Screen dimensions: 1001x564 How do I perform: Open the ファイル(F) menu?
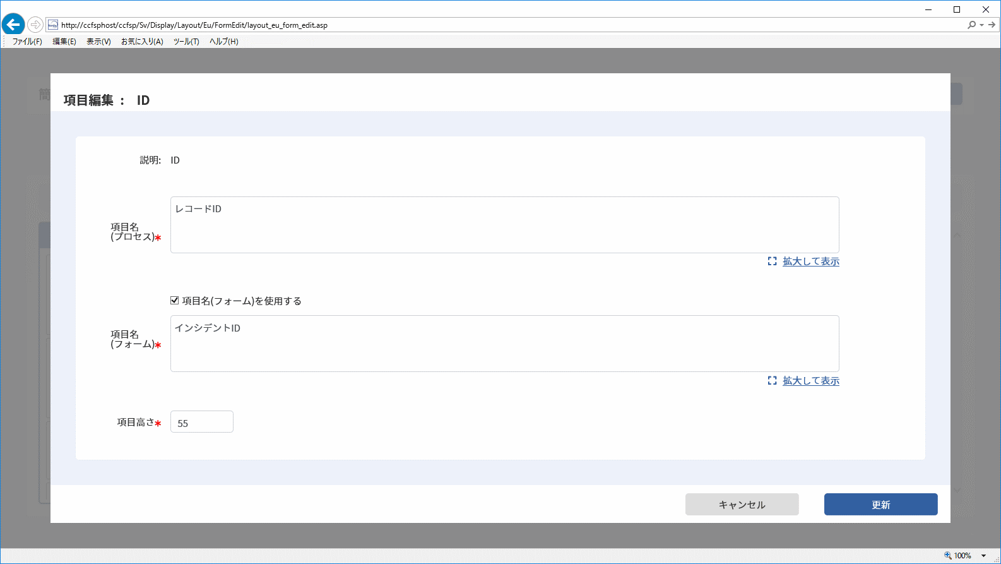pos(27,42)
